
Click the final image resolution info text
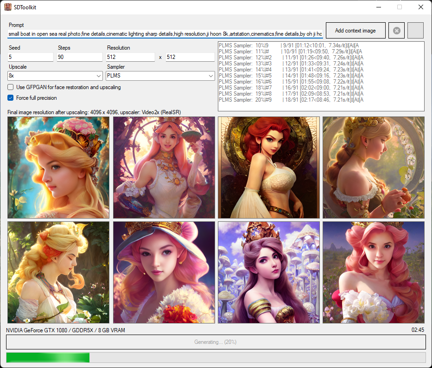click(94, 112)
